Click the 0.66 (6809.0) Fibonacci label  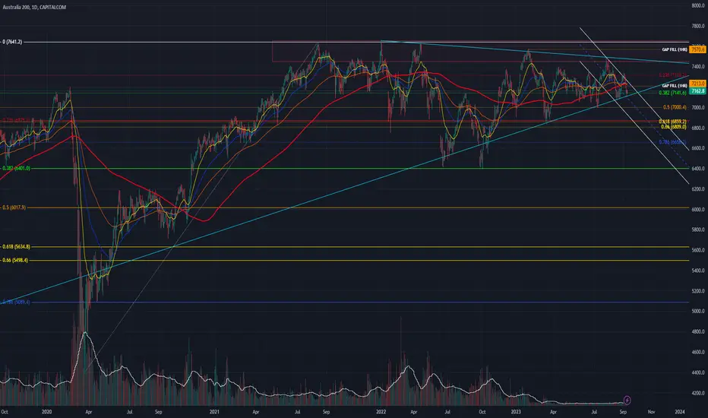pyautogui.click(x=673, y=127)
